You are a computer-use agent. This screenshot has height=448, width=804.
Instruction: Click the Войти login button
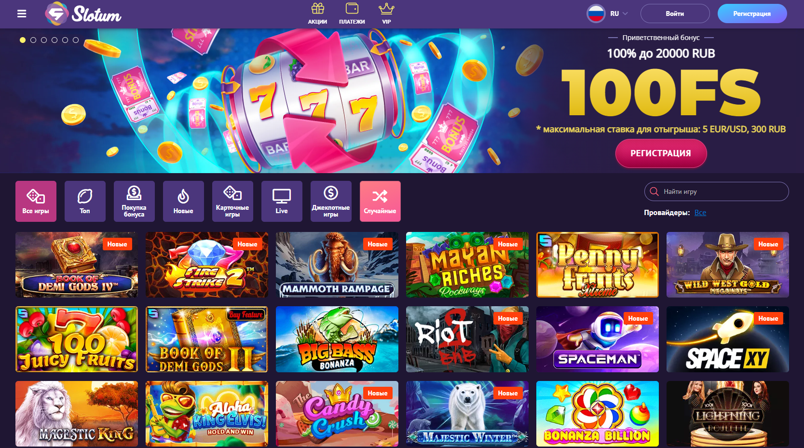[675, 14]
